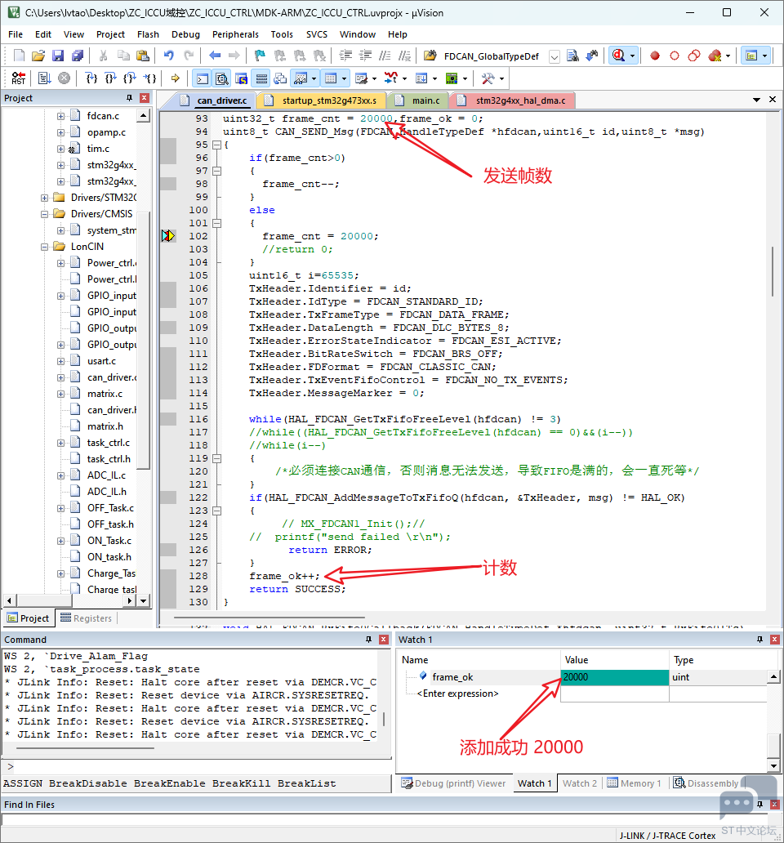Insert a breakpoint with the solid red circle
Image resolution: width=784 pixels, height=843 pixels.
(x=654, y=56)
